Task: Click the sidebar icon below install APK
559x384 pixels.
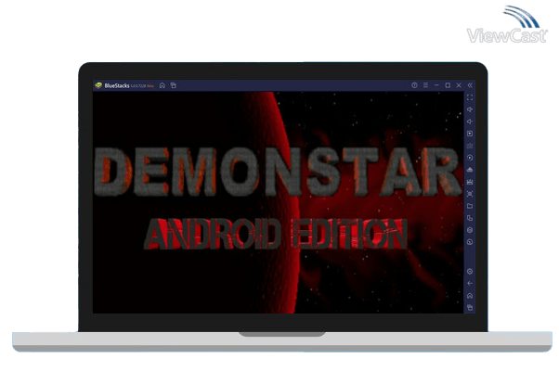Action: point(470,182)
